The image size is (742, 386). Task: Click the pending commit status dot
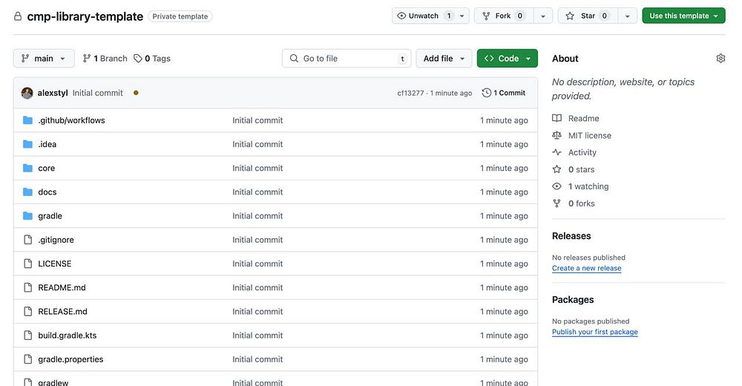click(136, 93)
